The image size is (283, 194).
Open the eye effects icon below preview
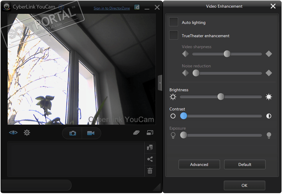tap(13, 133)
